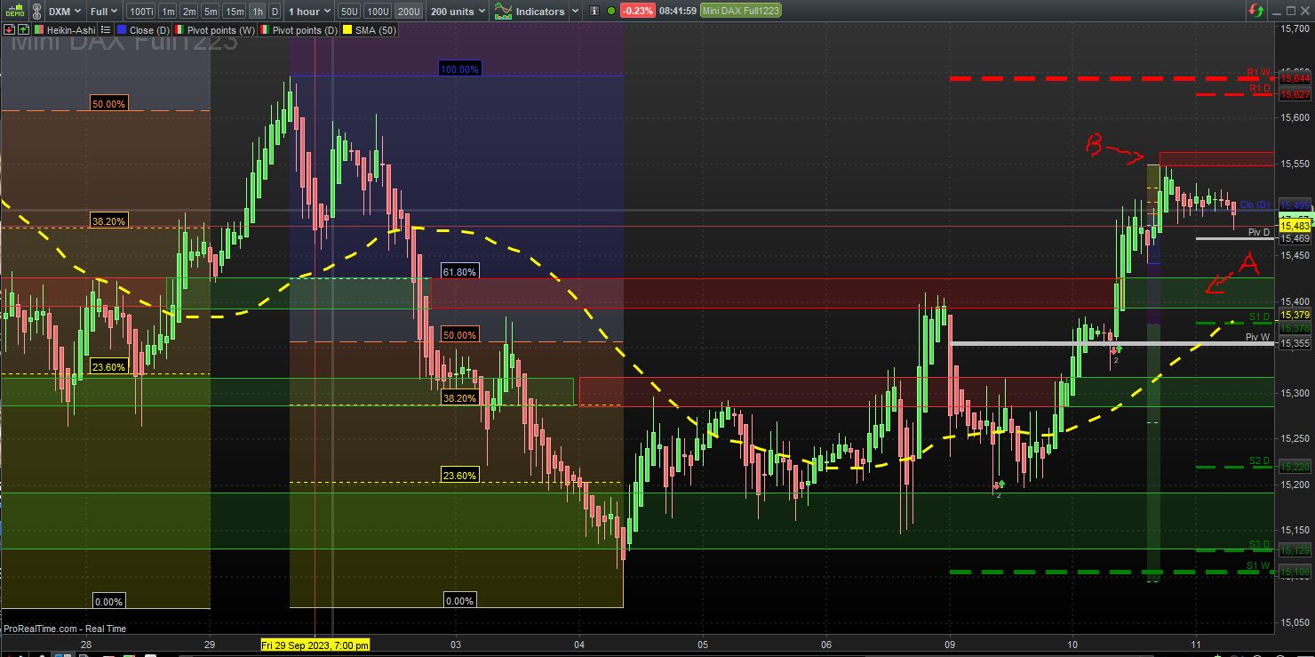
Task: Expand the arrow next to Indicators
Action: point(574,12)
